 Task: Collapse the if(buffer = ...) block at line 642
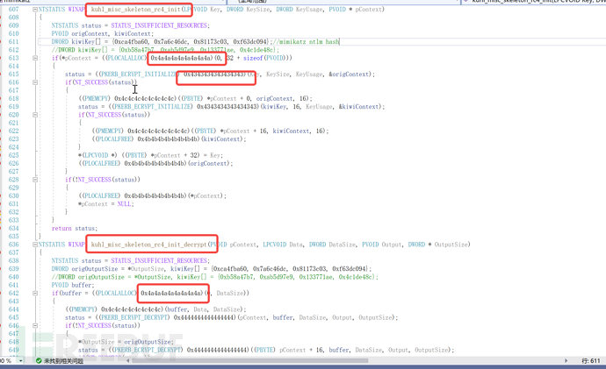pyautogui.click(x=35, y=293)
